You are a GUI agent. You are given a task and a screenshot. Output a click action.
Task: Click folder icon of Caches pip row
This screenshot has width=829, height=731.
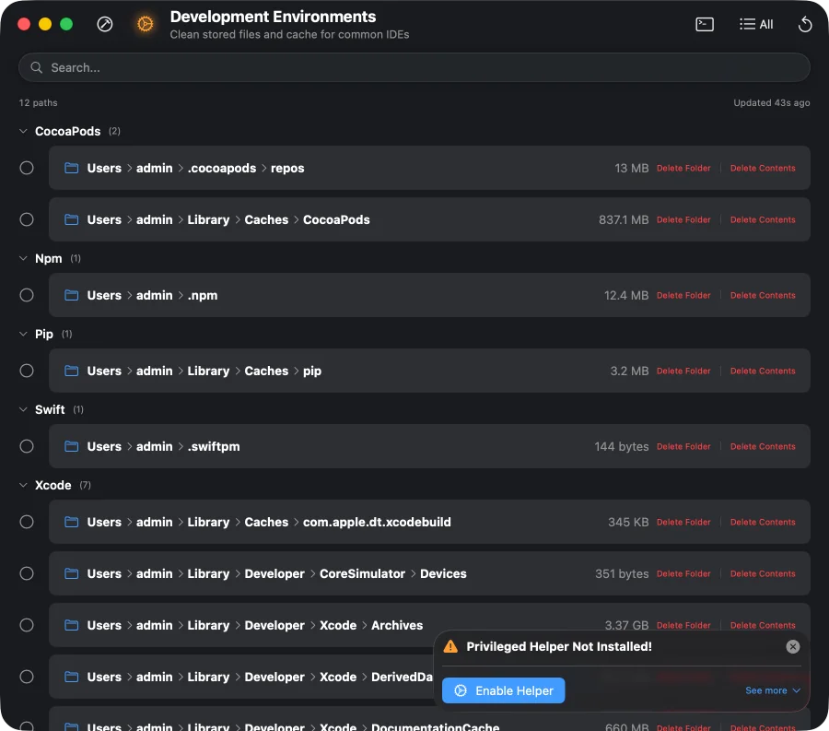click(x=71, y=371)
